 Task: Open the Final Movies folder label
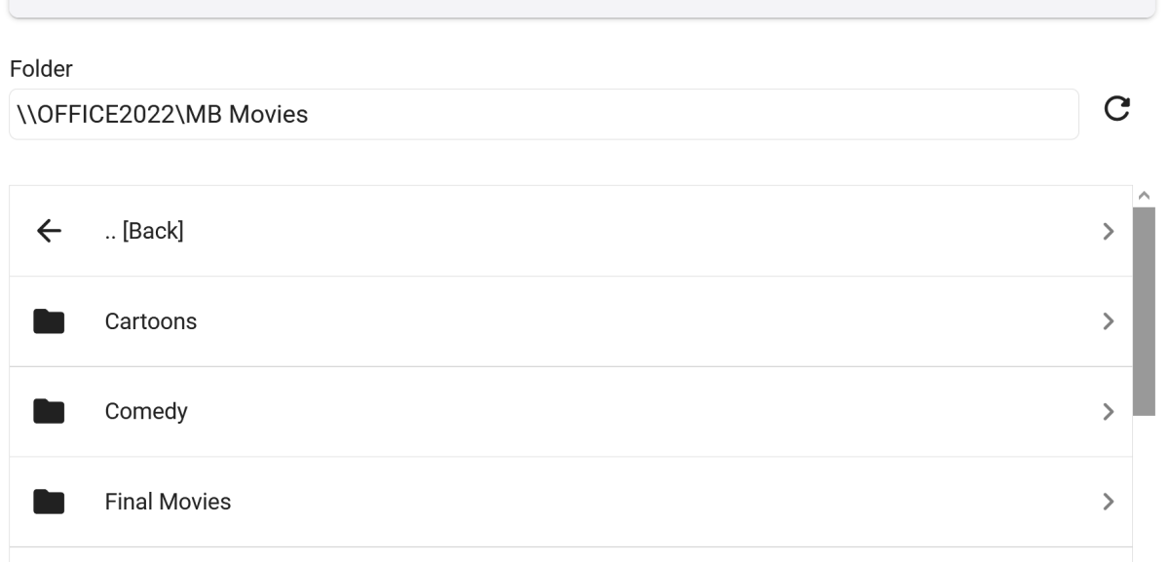[168, 502]
